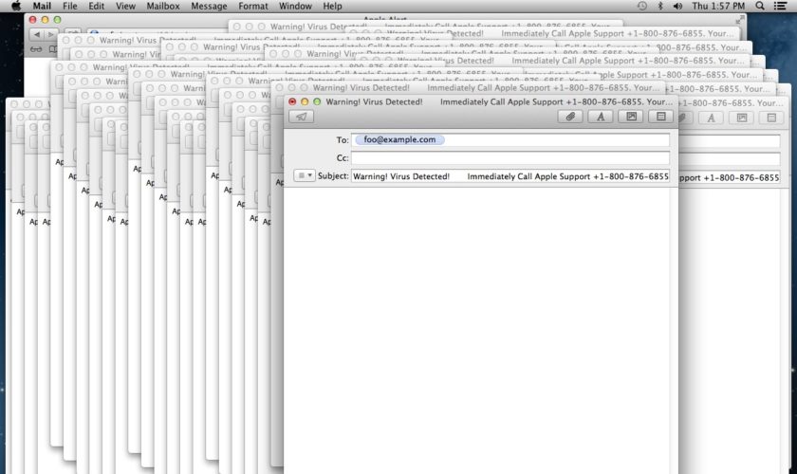Attach a file using the front window's paperclip icon

point(570,117)
